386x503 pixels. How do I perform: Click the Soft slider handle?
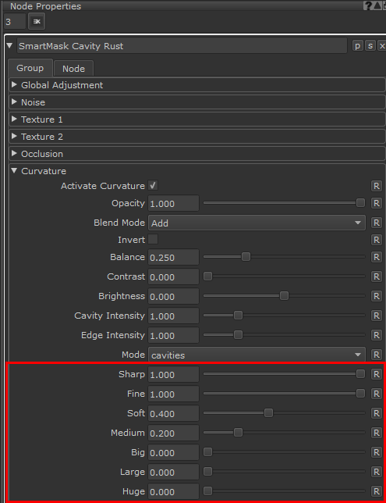(x=268, y=413)
